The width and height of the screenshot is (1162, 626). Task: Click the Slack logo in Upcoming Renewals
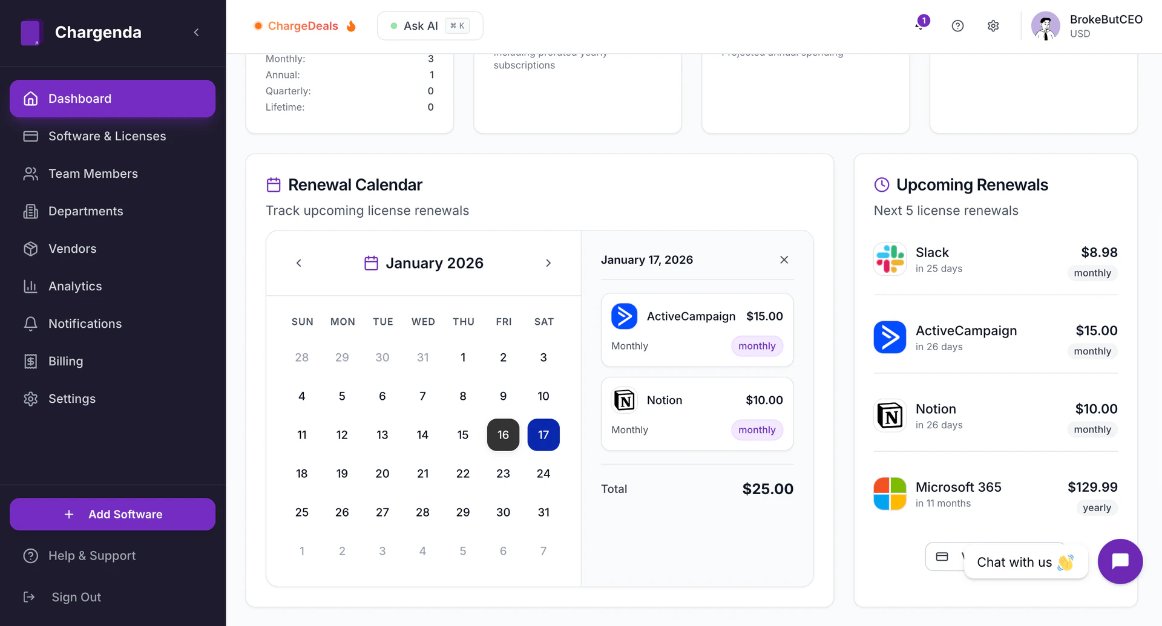pos(890,259)
